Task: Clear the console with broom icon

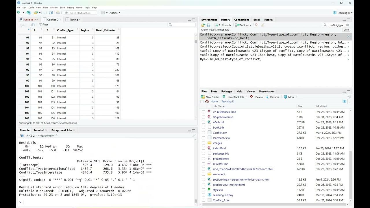Action: click(x=194, y=135)
